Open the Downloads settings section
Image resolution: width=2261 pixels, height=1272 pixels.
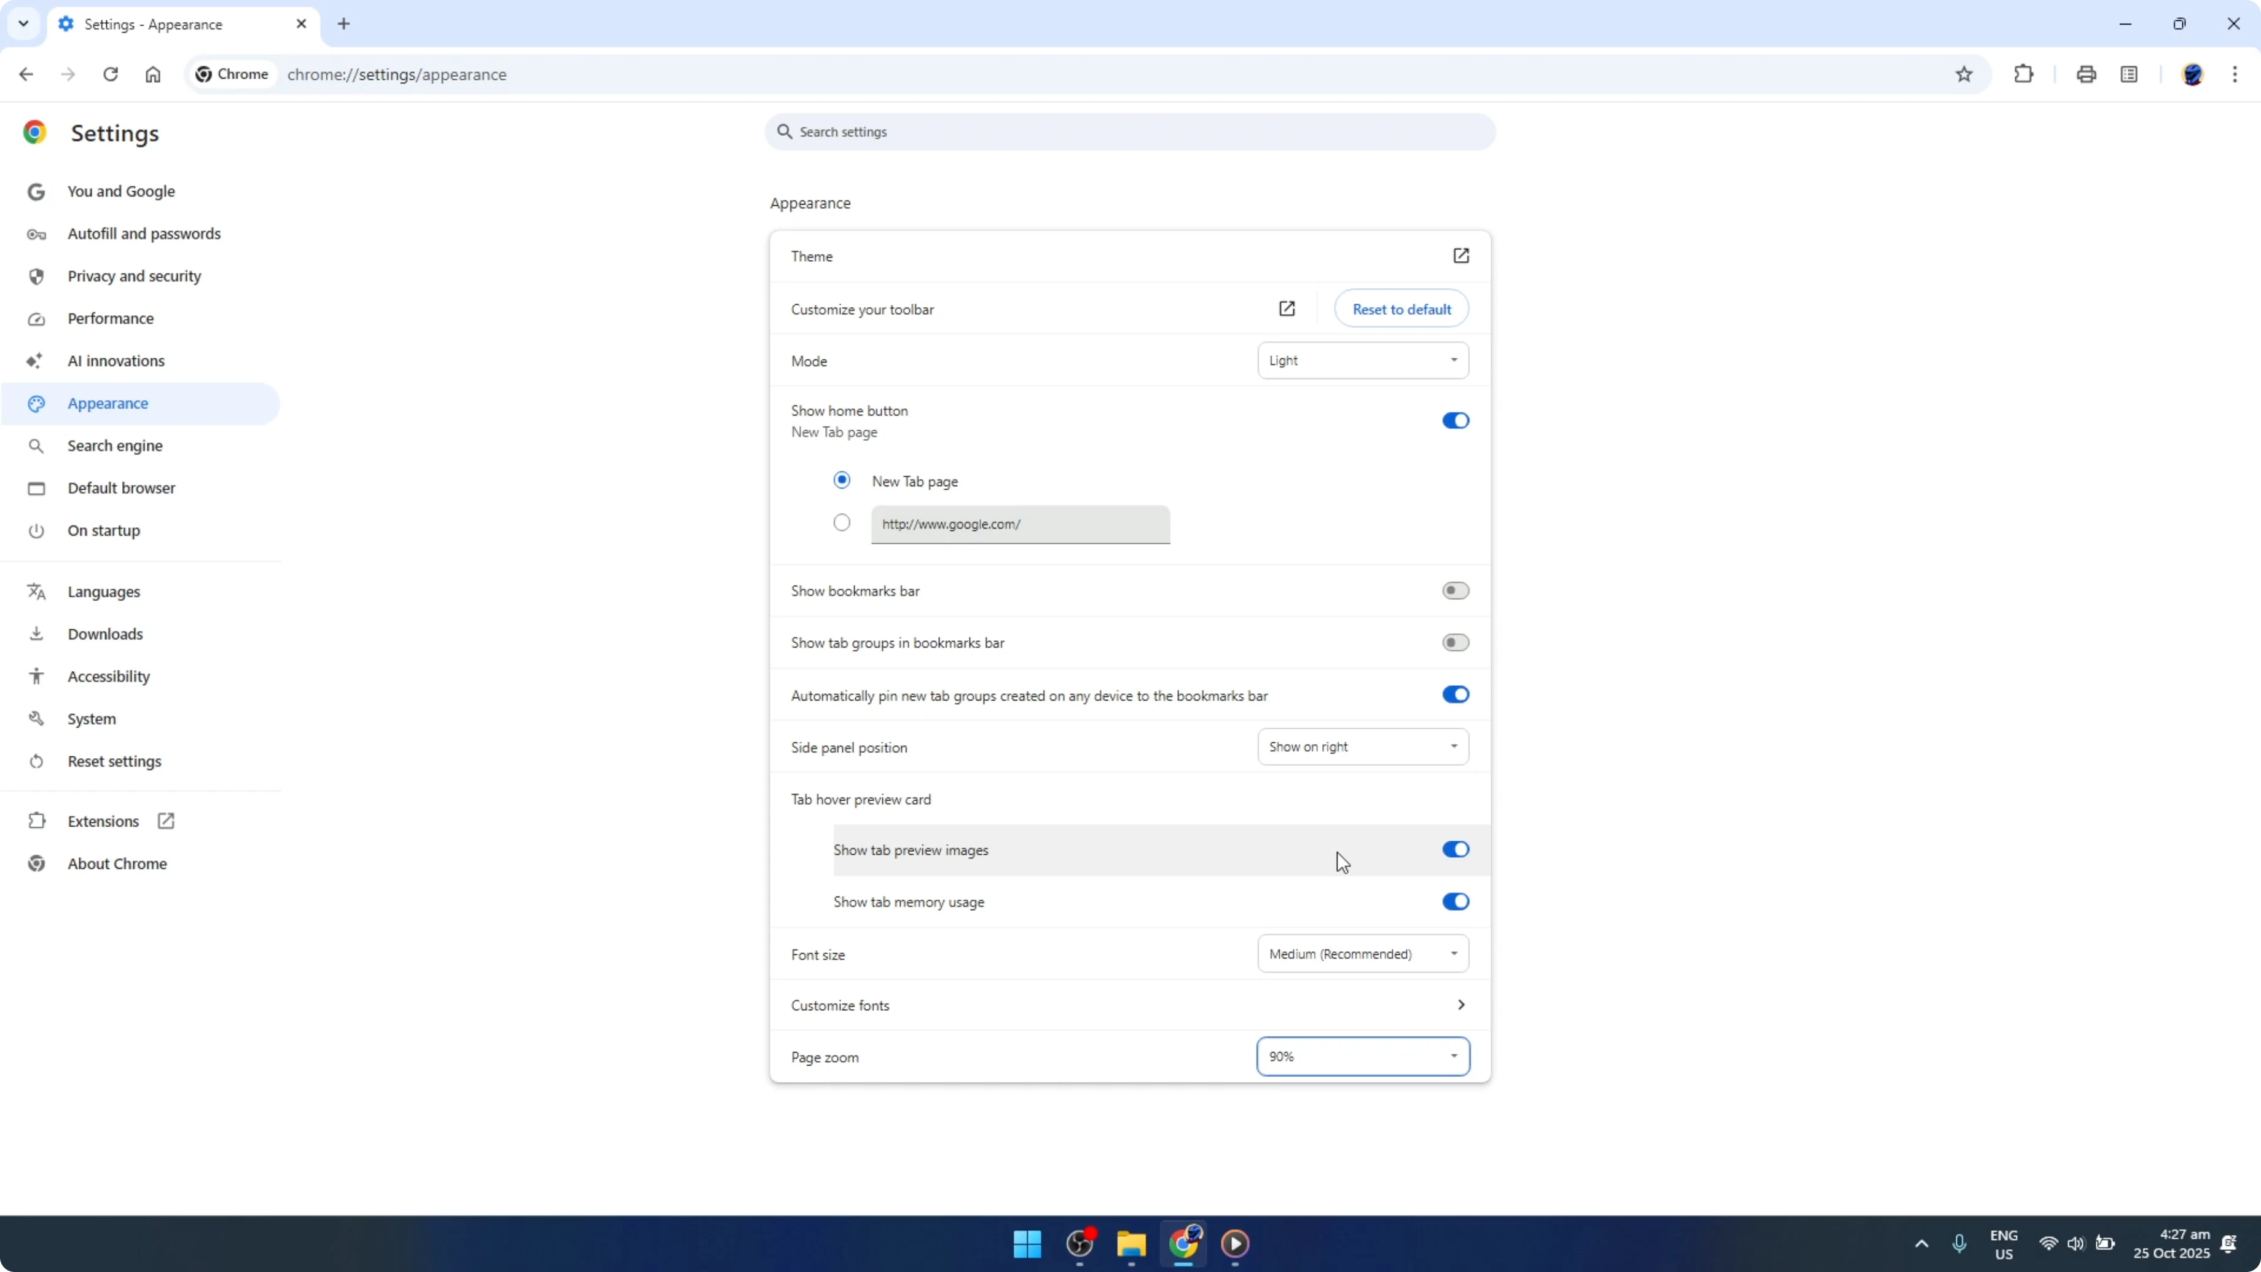106,633
